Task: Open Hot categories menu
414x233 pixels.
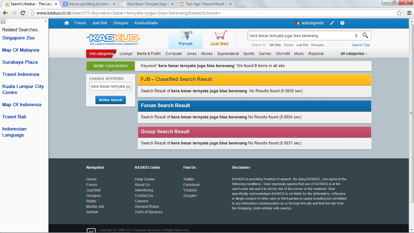Action: [x=101, y=54]
